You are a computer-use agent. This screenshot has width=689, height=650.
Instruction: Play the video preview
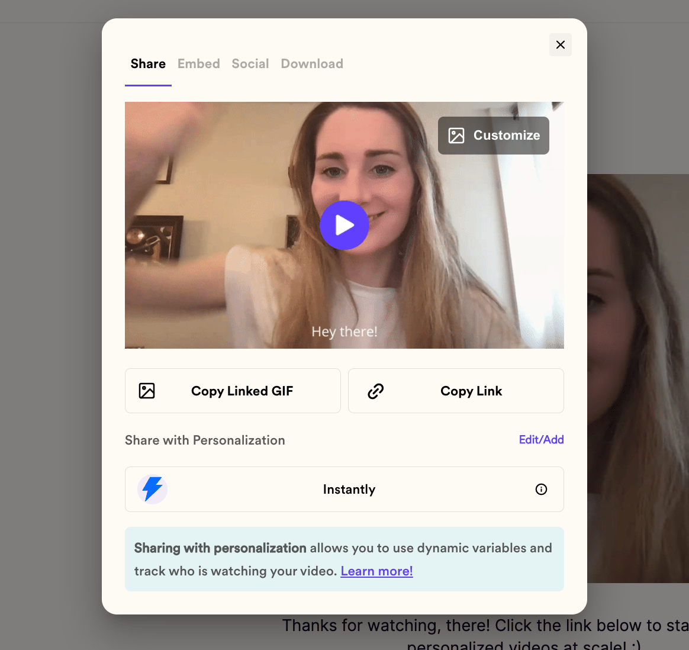click(x=344, y=226)
